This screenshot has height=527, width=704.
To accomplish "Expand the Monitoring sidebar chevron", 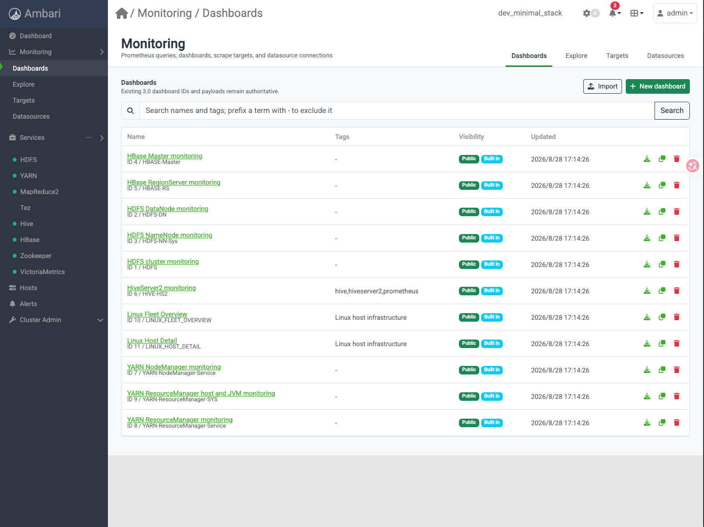I will (x=102, y=52).
